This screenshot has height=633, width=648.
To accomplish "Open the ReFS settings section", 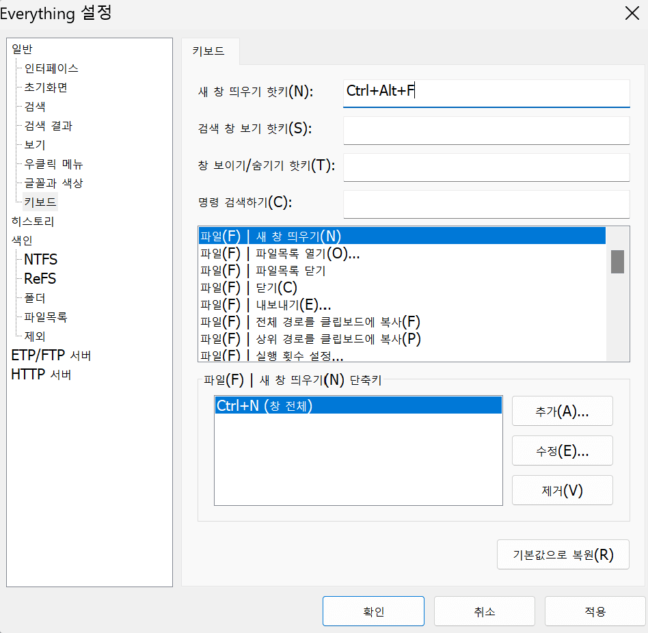I will point(40,278).
